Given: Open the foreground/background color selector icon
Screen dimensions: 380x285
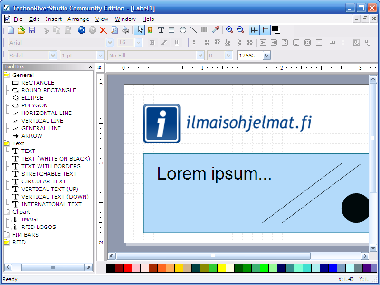Looking at the screenshot, I should point(276,30).
